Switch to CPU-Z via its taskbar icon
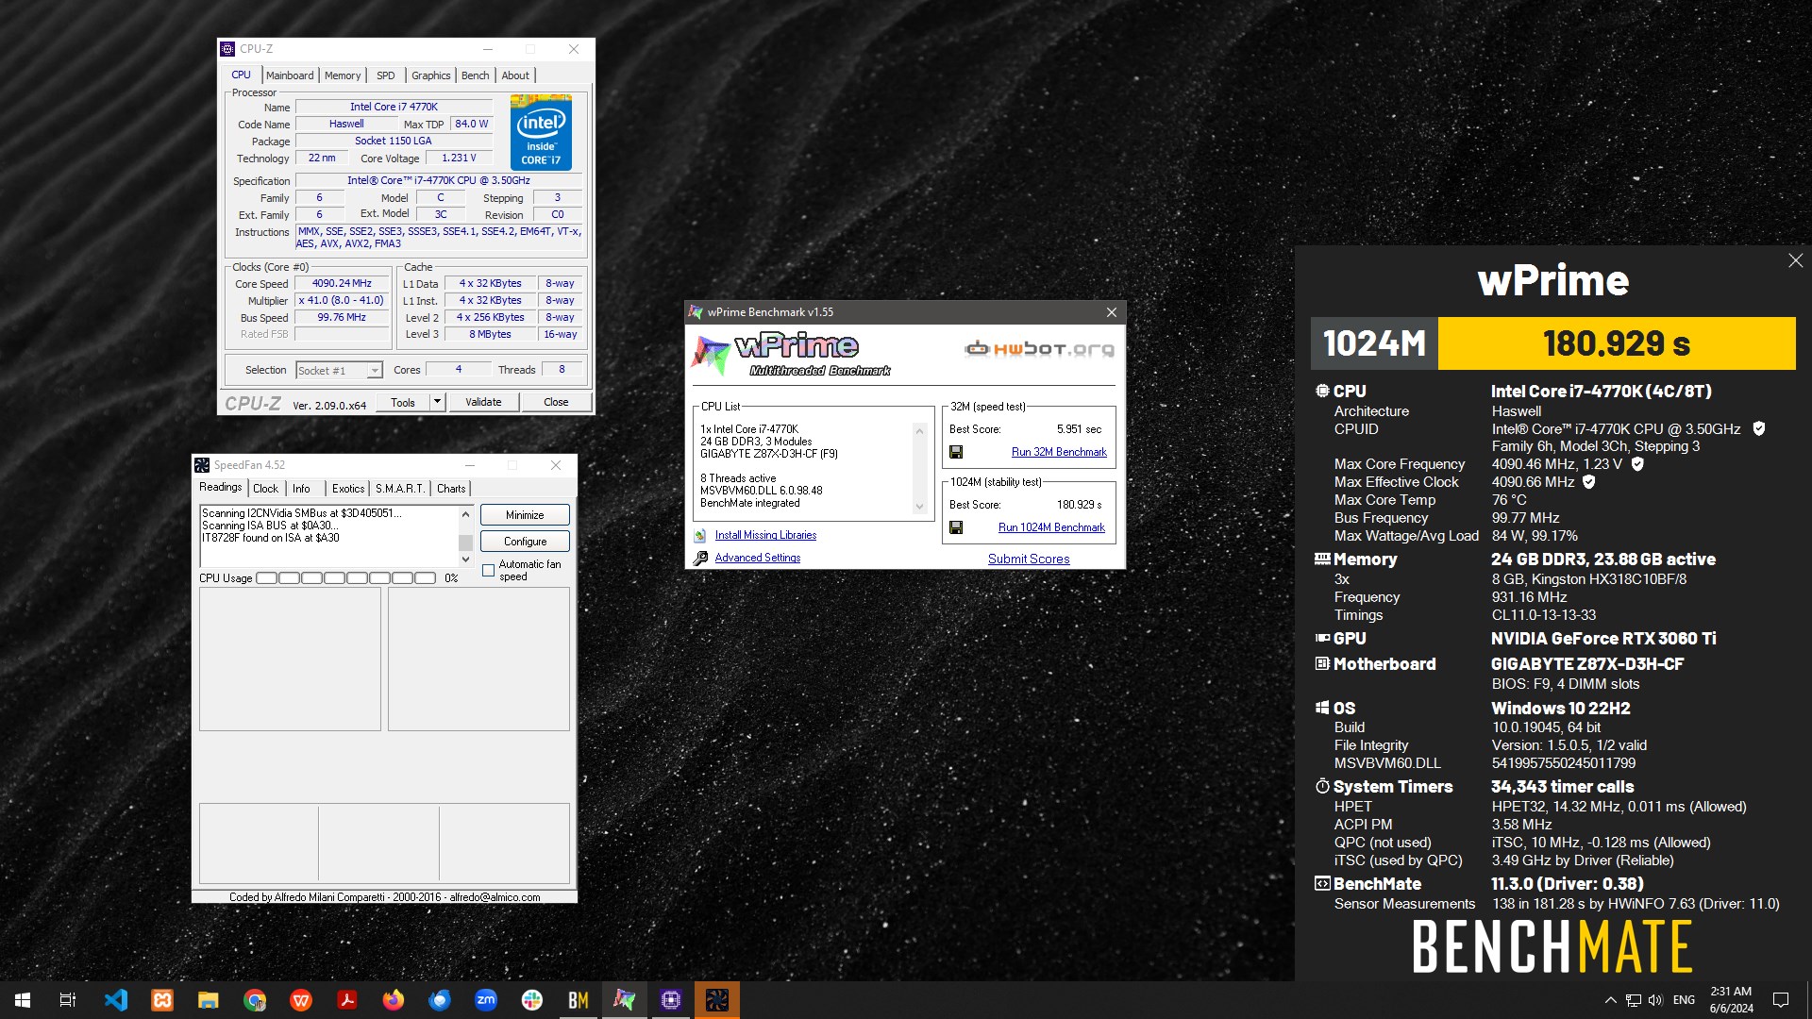The height and width of the screenshot is (1019, 1812). [671, 1000]
